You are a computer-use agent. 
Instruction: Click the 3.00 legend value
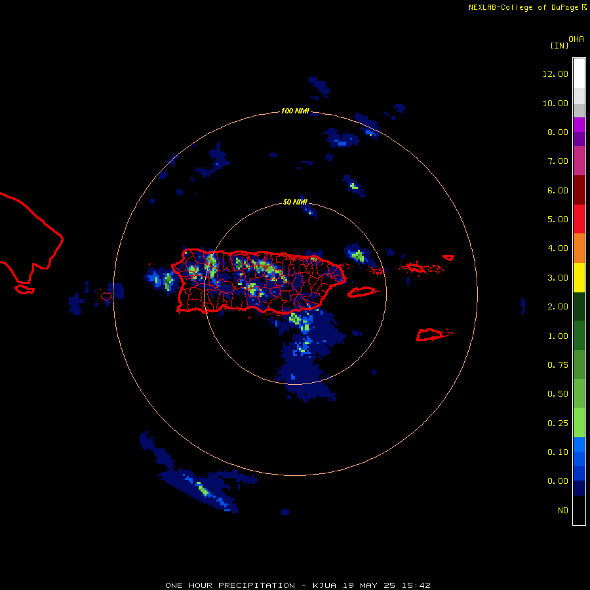(x=558, y=278)
